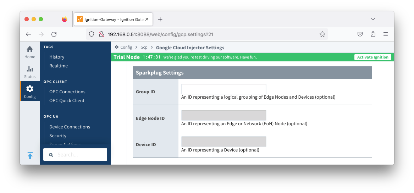Click the Activate Ignition button
The height and width of the screenshot is (193, 414).
pyautogui.click(x=372, y=57)
